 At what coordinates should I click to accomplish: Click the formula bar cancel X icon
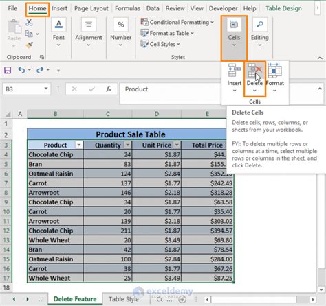(74, 89)
